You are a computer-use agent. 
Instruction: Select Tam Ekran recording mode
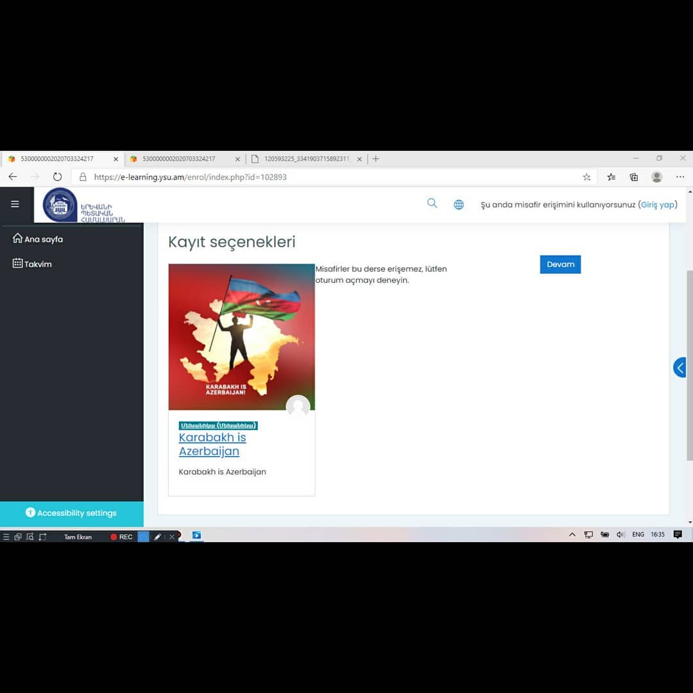78,536
